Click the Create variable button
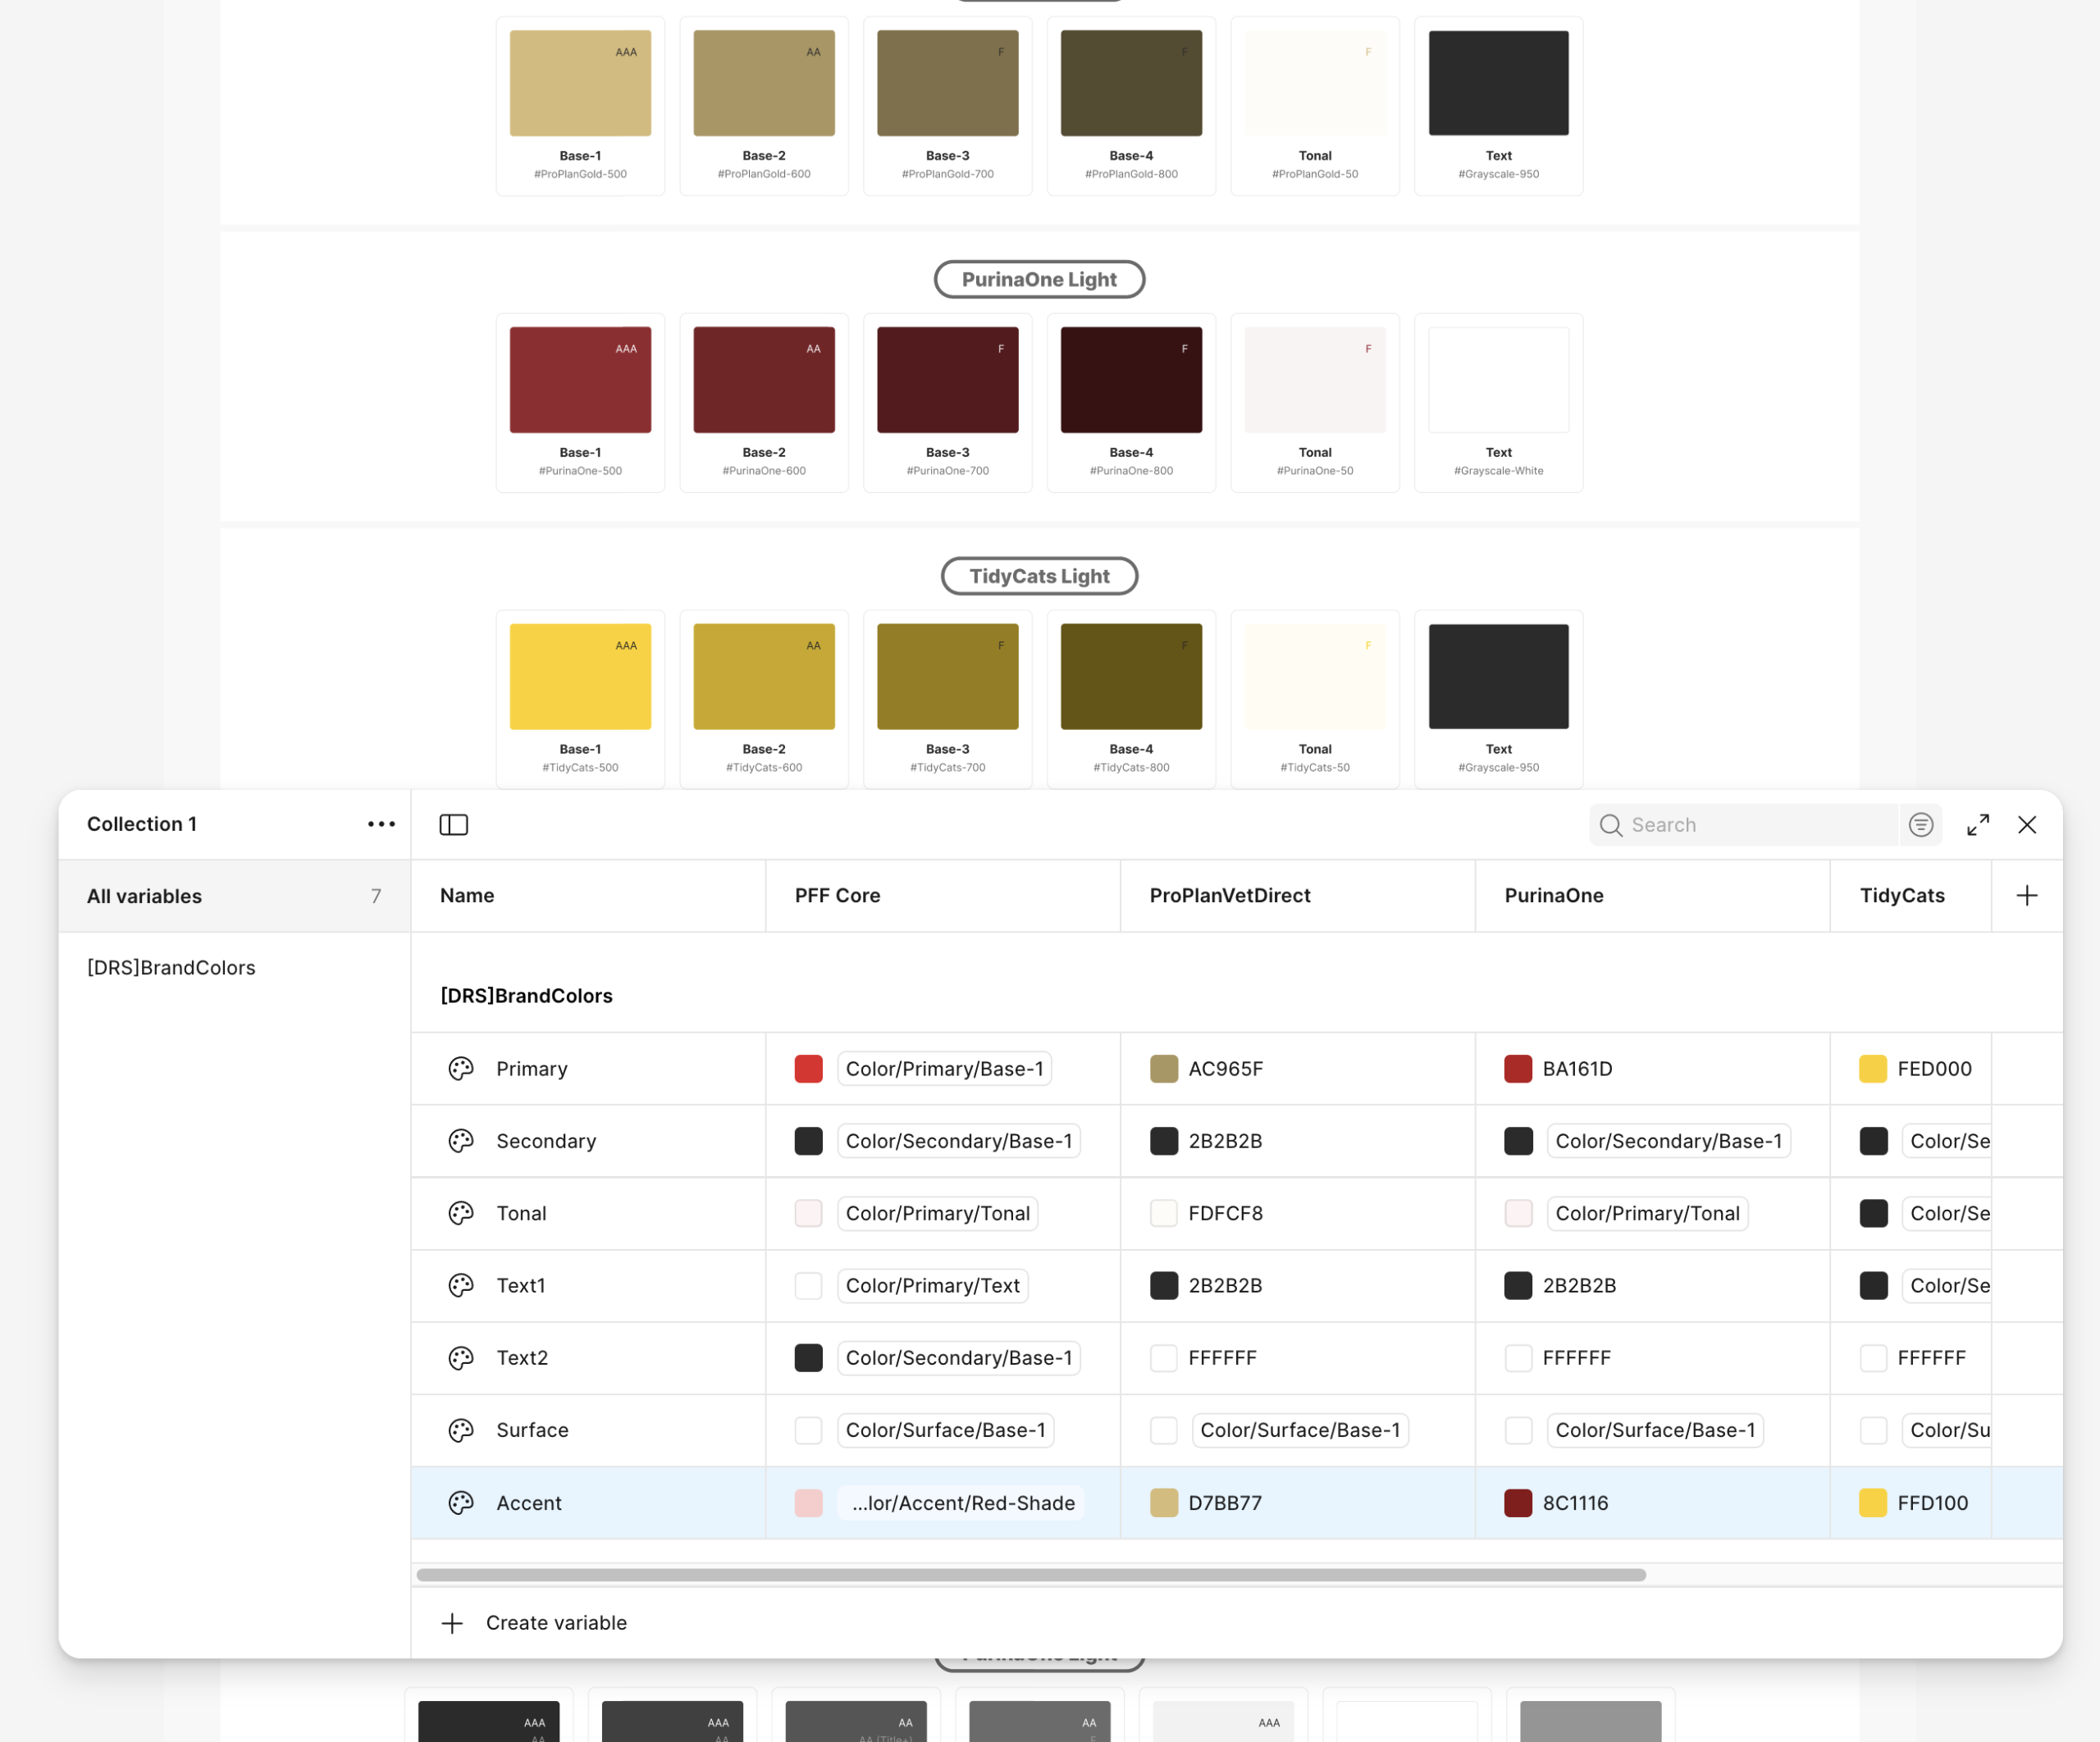The width and height of the screenshot is (2100, 1742). 535,1622
